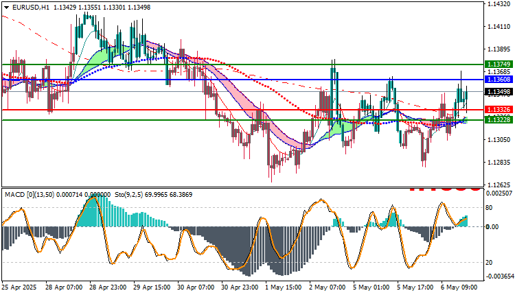Viewport: 515px width, 295px height.
Task: Click the EURUSD,H1 symbol title
Action: [x=31, y=8]
